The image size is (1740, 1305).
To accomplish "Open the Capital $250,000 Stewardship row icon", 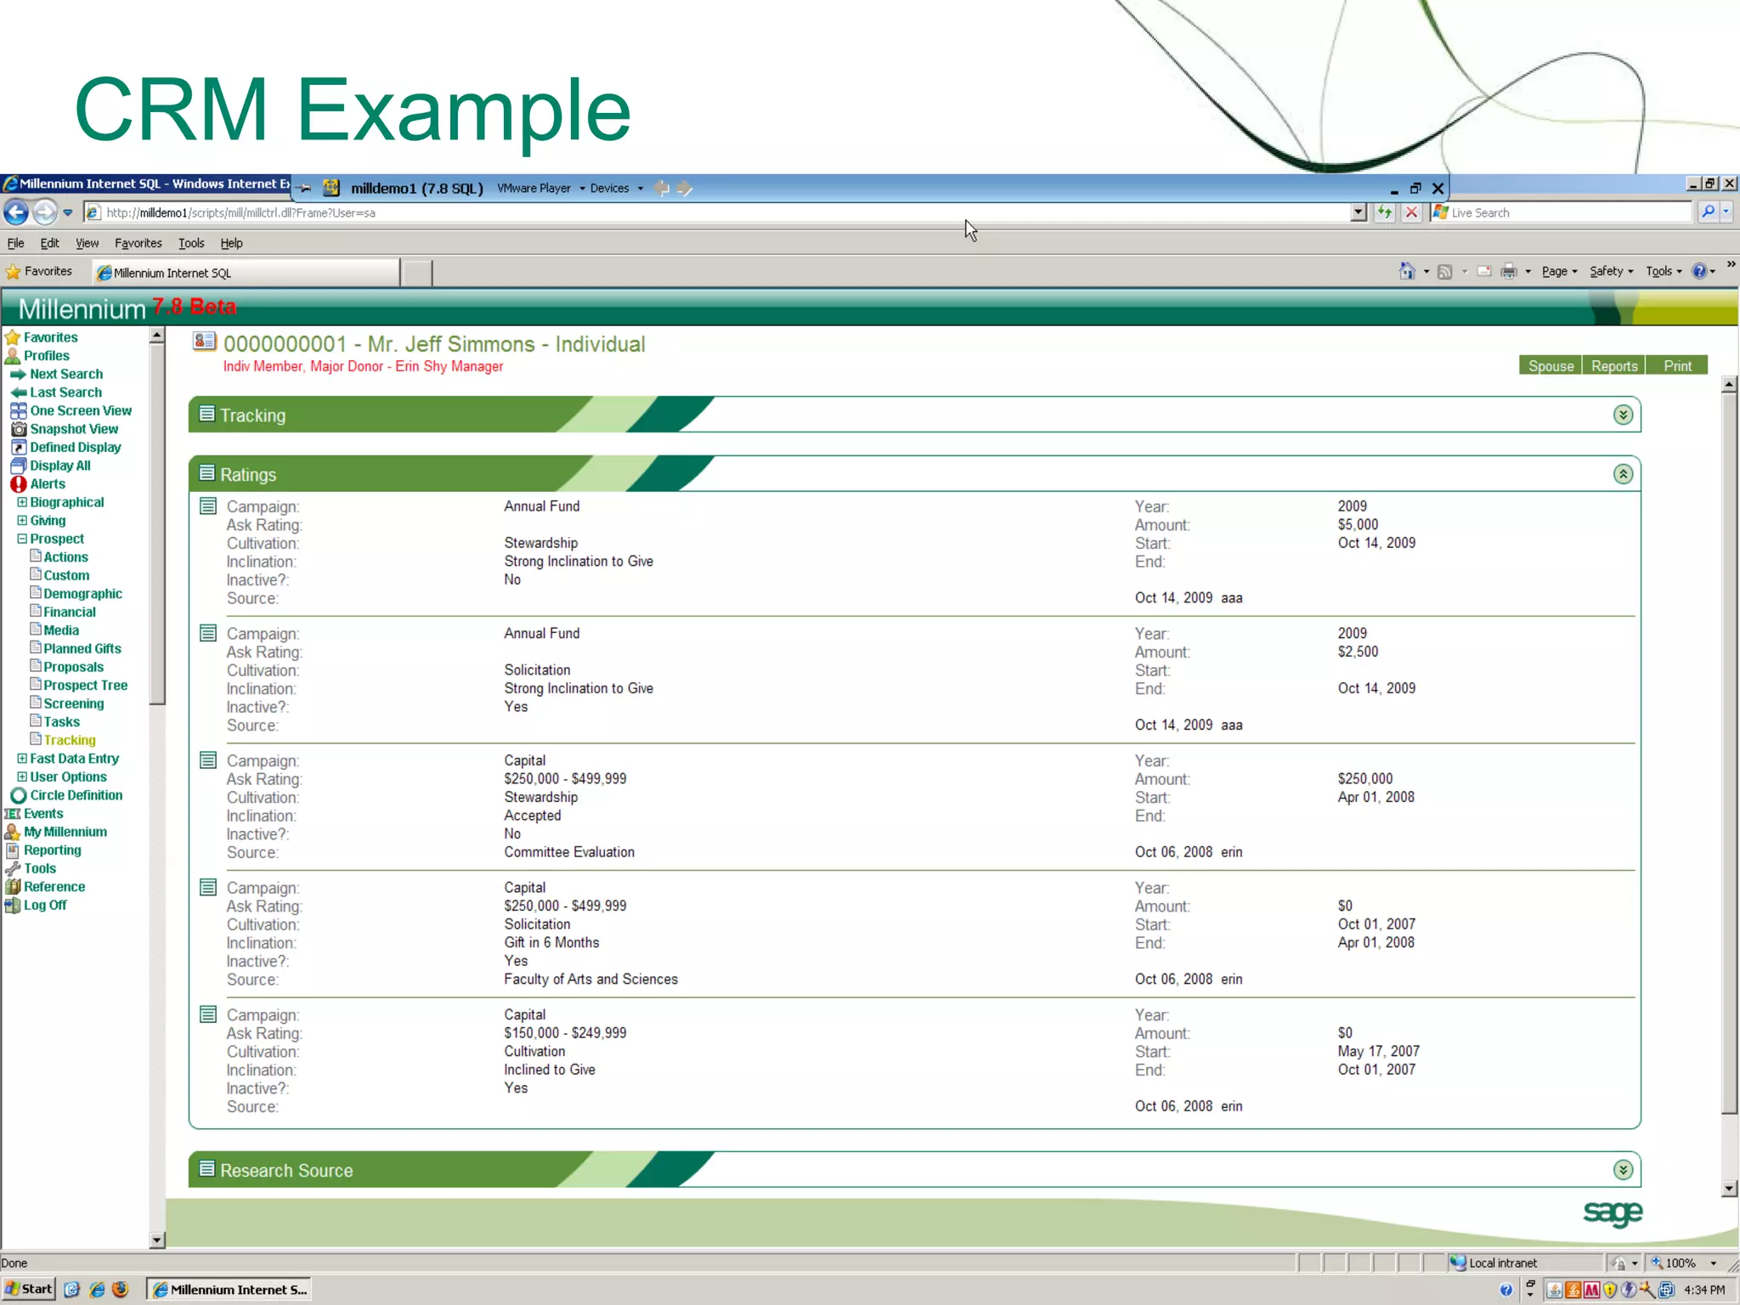I will point(208,760).
